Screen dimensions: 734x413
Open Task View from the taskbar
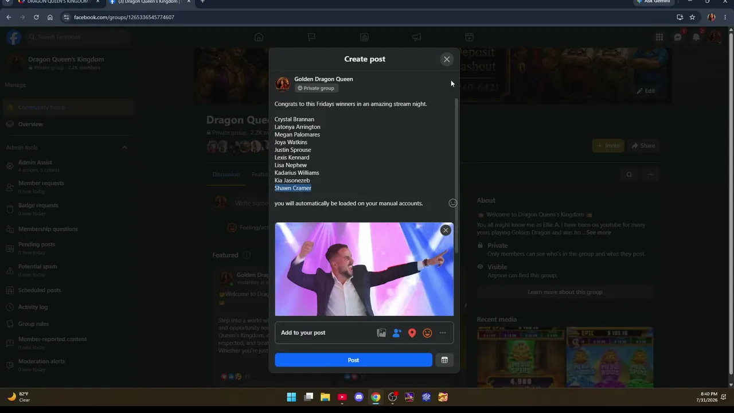[x=309, y=397]
